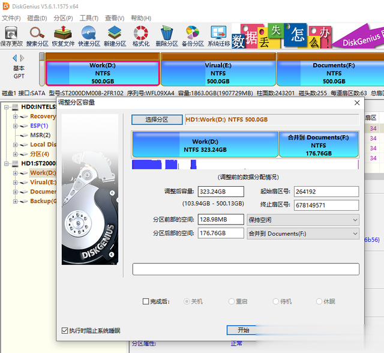Click the Delete Partition (删除分区) icon

tap(167, 36)
